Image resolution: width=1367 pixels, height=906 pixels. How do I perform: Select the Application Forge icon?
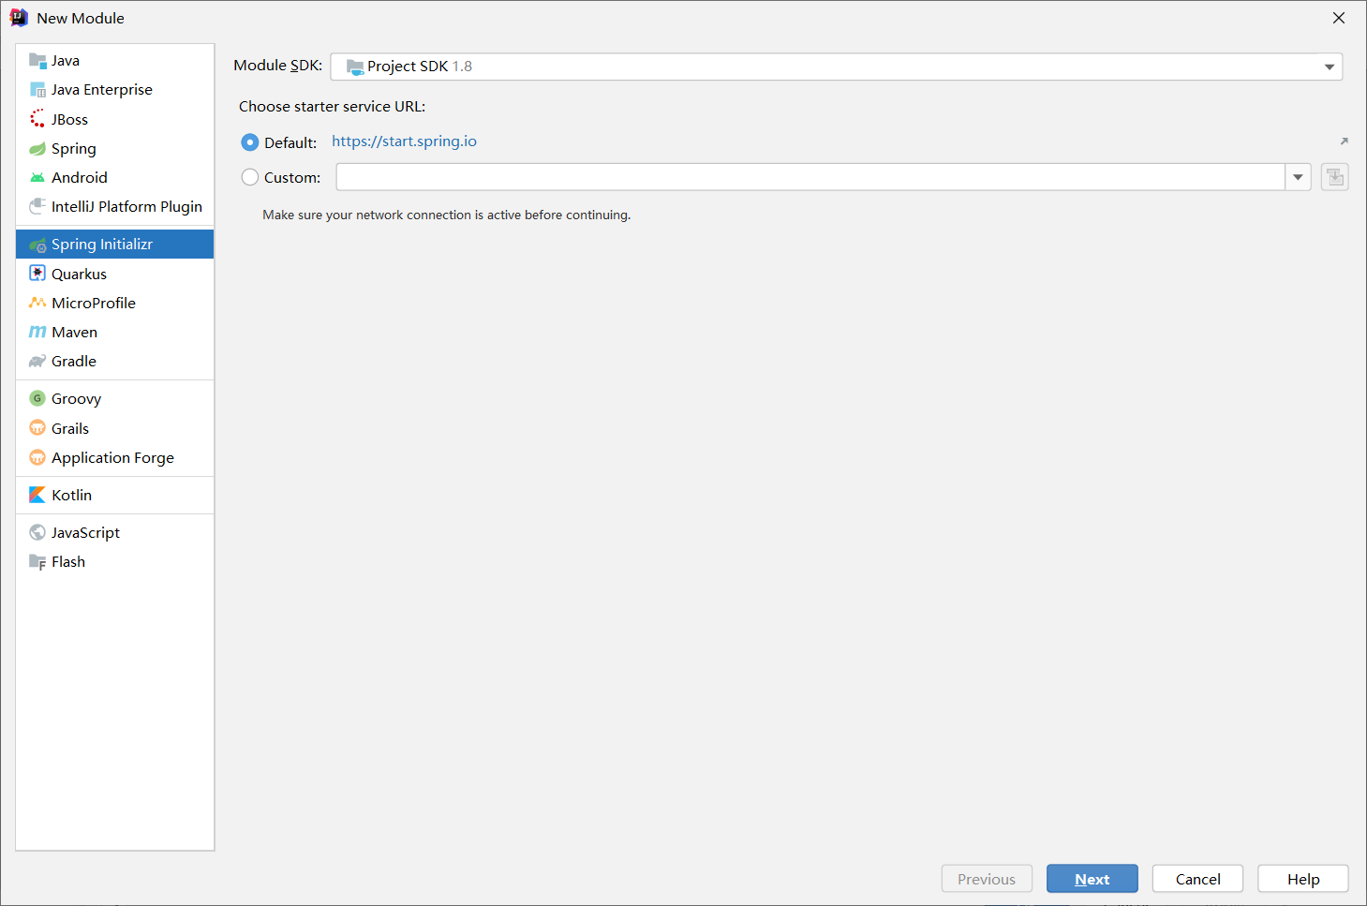37,457
